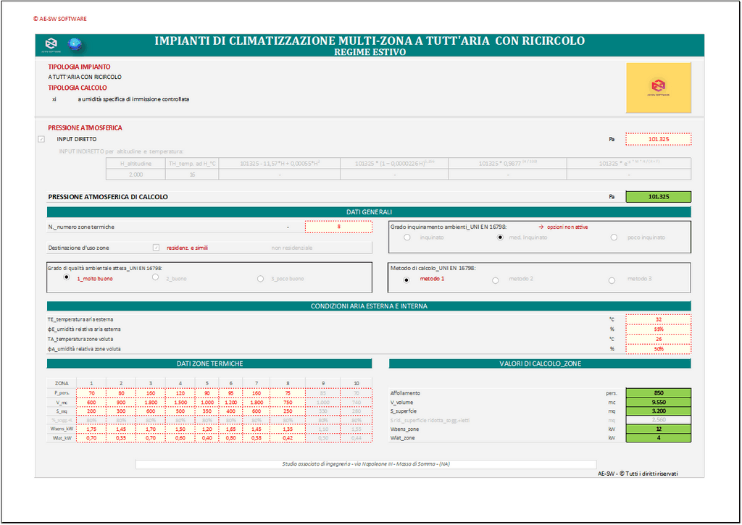This screenshot has width=742, height=525.
Task: Click the number of thermal zones field
Action: click(x=338, y=227)
